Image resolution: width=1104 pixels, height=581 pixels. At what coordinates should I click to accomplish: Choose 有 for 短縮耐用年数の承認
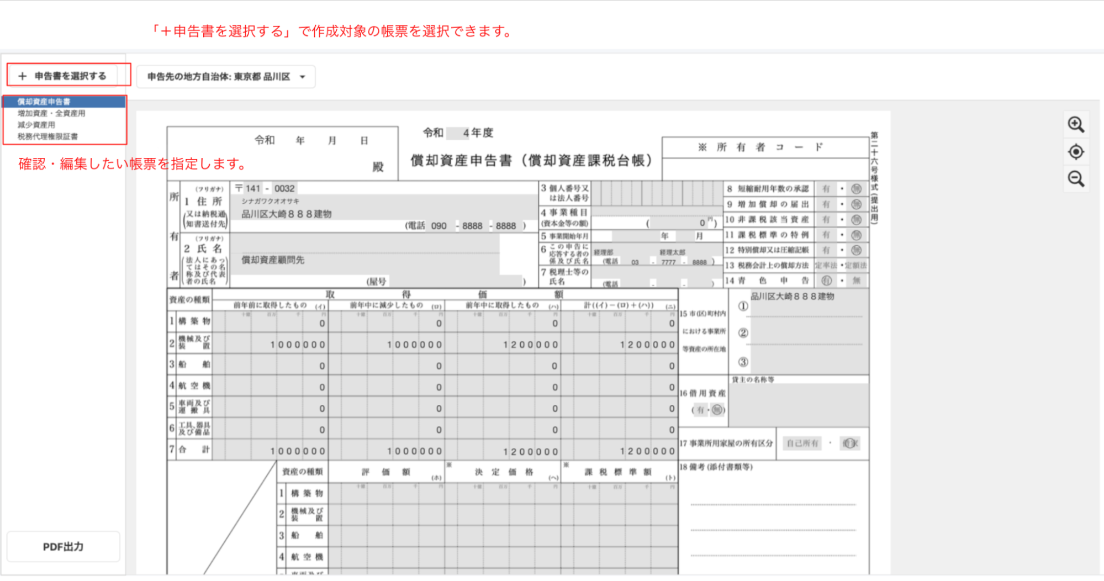coord(826,189)
